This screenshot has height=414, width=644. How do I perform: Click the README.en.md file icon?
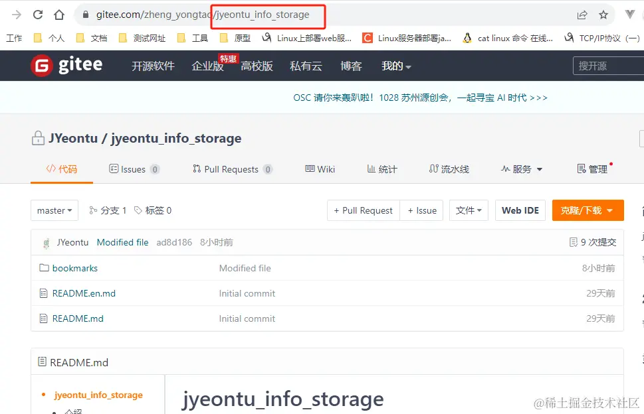coord(44,293)
